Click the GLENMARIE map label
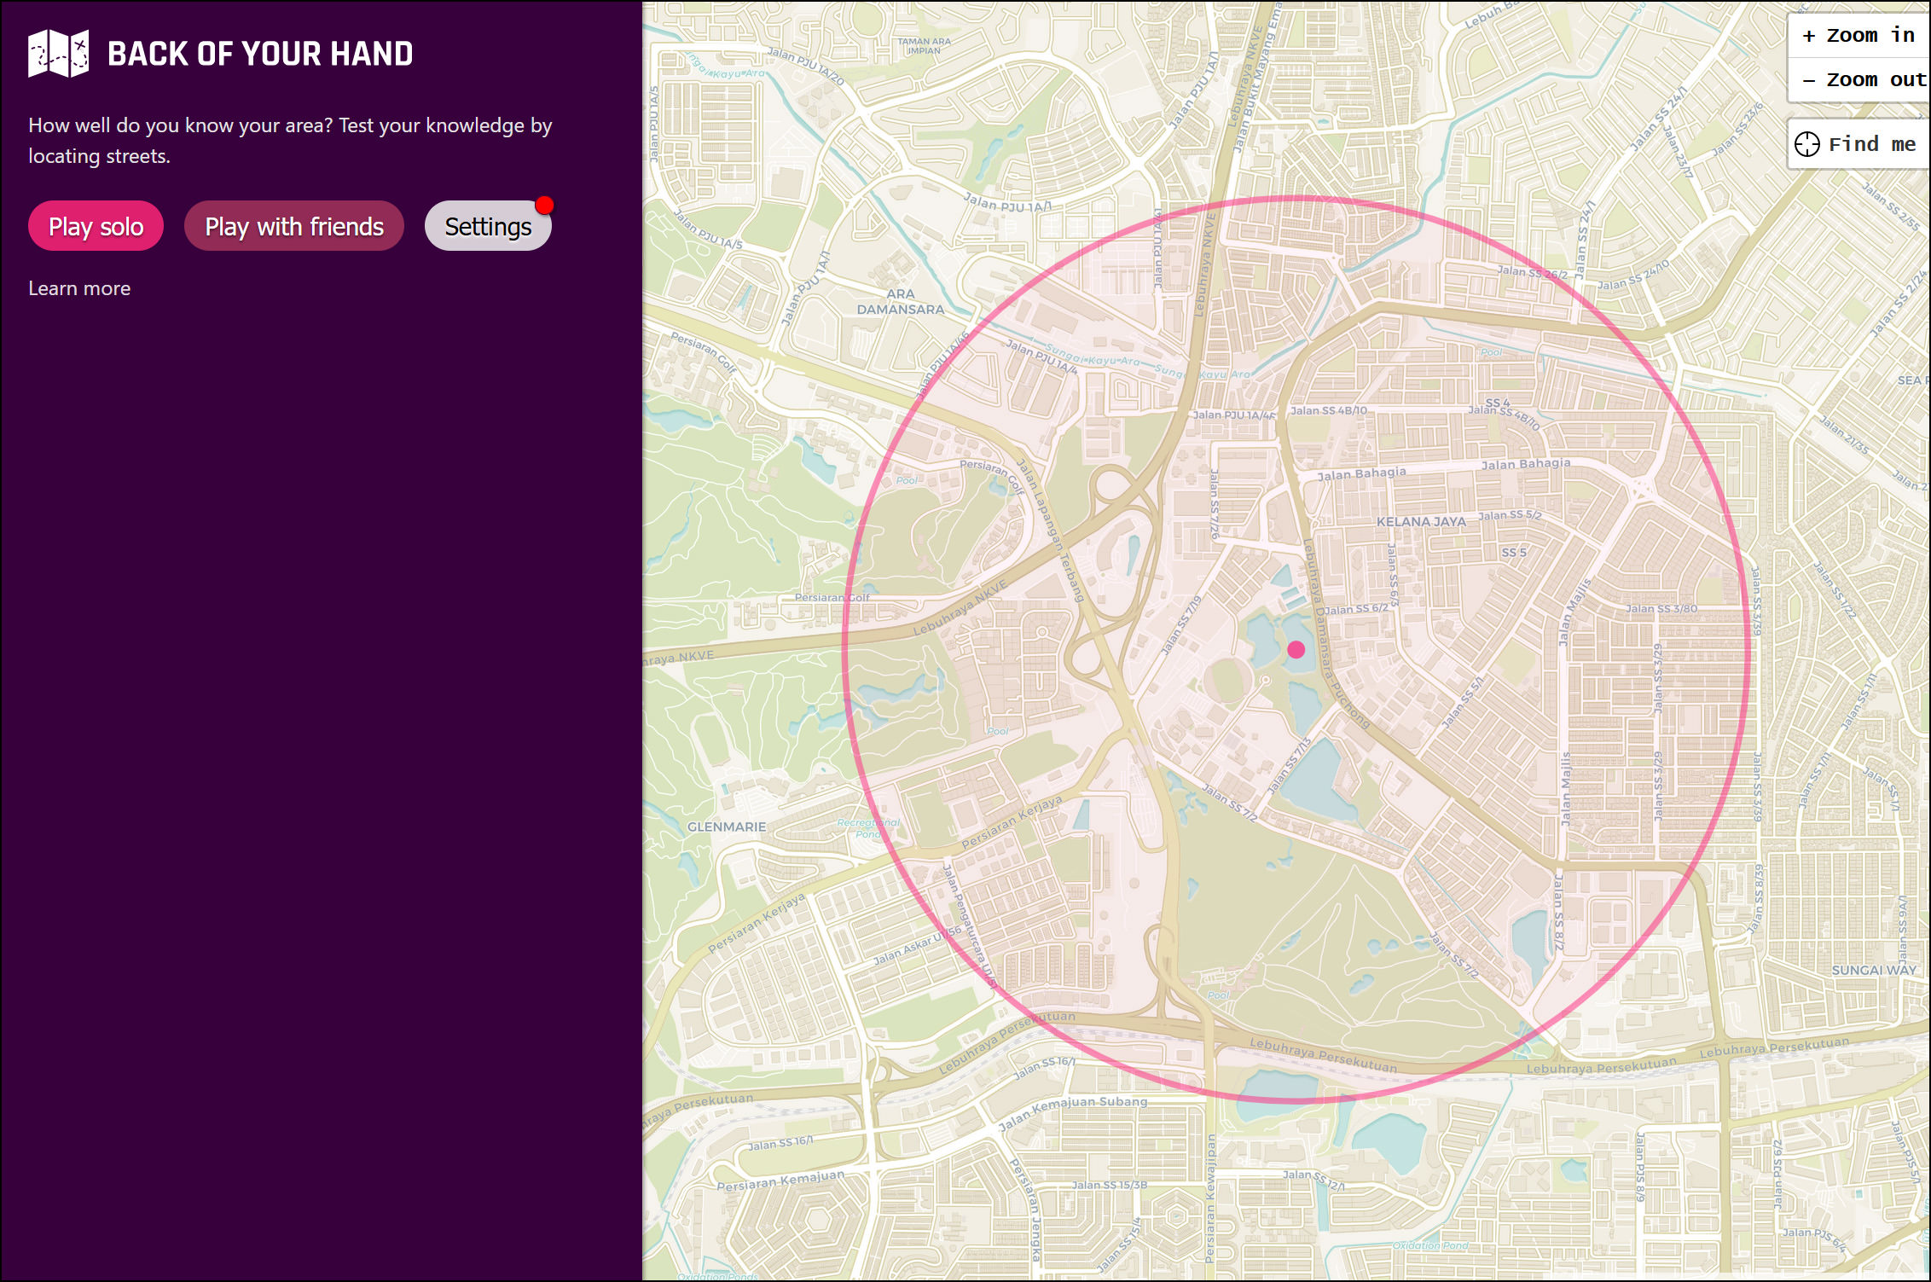 pos(727,827)
